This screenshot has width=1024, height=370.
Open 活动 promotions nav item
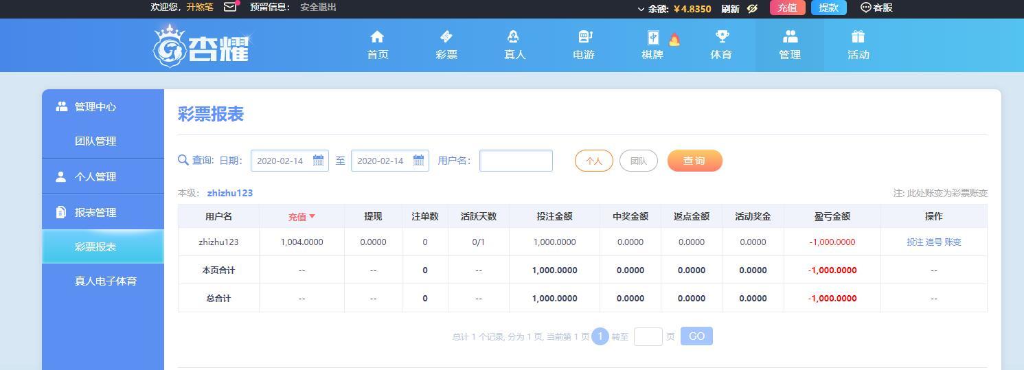[x=858, y=45]
